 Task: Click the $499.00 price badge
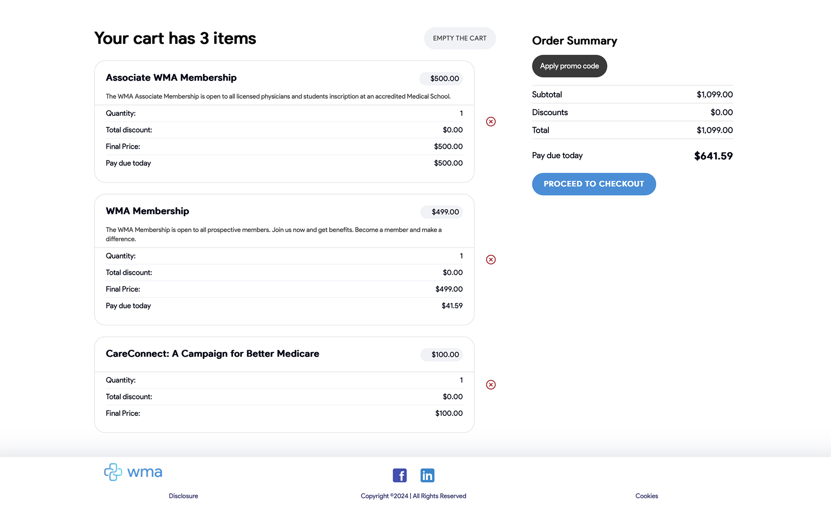441,212
